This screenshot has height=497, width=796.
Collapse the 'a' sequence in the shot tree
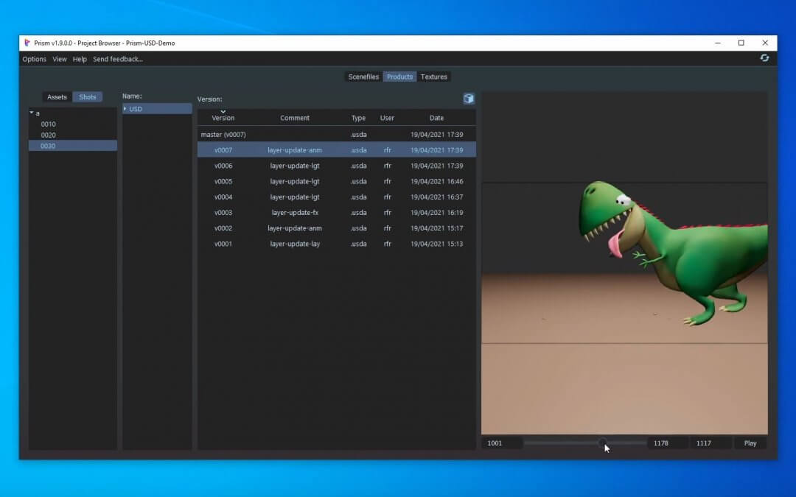click(x=31, y=113)
